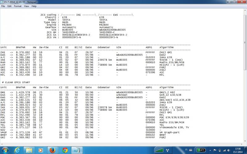
Task: Open the Help menu
Action: pos(34,6)
